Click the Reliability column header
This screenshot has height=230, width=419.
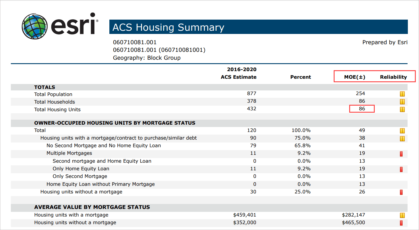[393, 77]
